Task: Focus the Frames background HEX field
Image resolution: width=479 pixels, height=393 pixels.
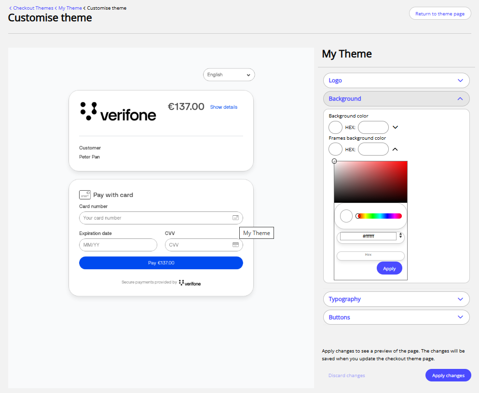Action: pos(373,149)
